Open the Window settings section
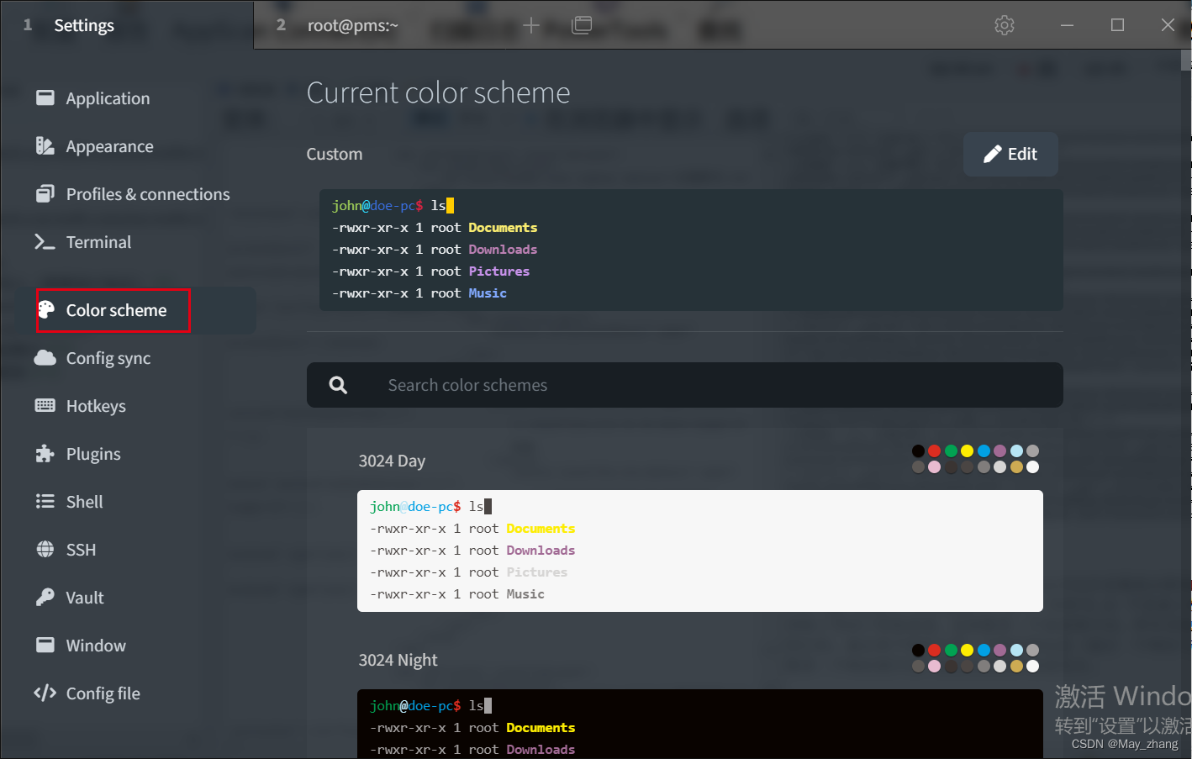 (96, 646)
